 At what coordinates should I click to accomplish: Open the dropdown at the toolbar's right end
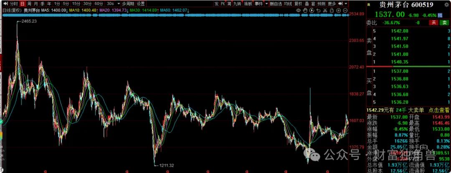coord(346,4)
